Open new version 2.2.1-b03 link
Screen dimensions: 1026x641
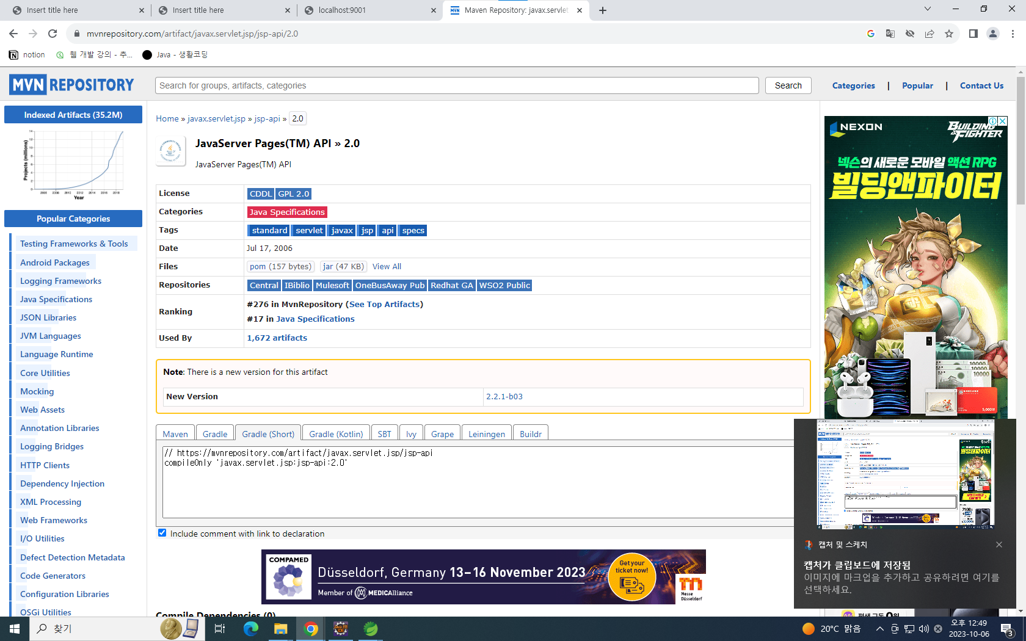click(x=504, y=396)
